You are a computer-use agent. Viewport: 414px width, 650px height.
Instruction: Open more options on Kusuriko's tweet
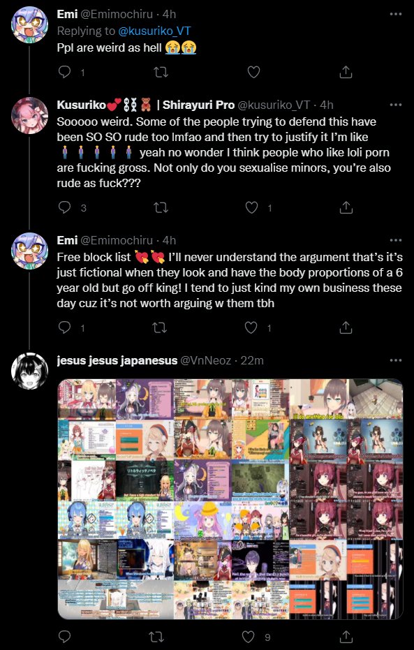(396, 105)
